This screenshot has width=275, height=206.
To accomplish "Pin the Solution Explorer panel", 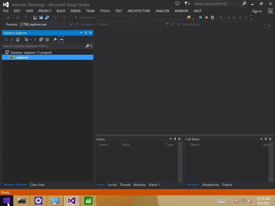I will [x=86, y=33].
